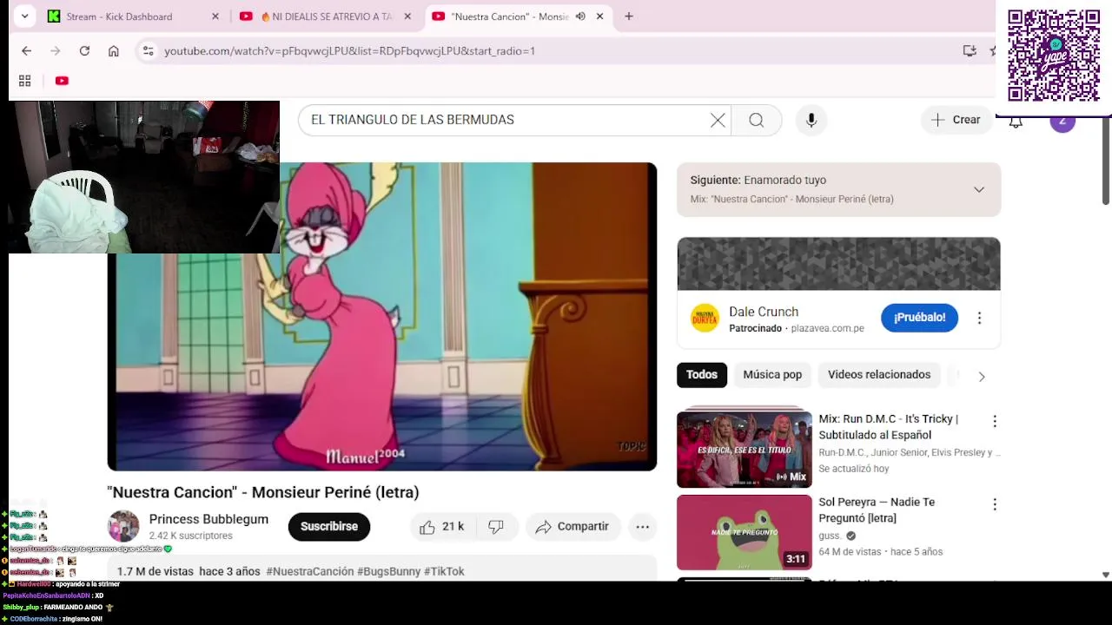Viewport: 1112px width, 625px height.
Task: Open options for Sol Pereyra video
Action: [x=995, y=504]
